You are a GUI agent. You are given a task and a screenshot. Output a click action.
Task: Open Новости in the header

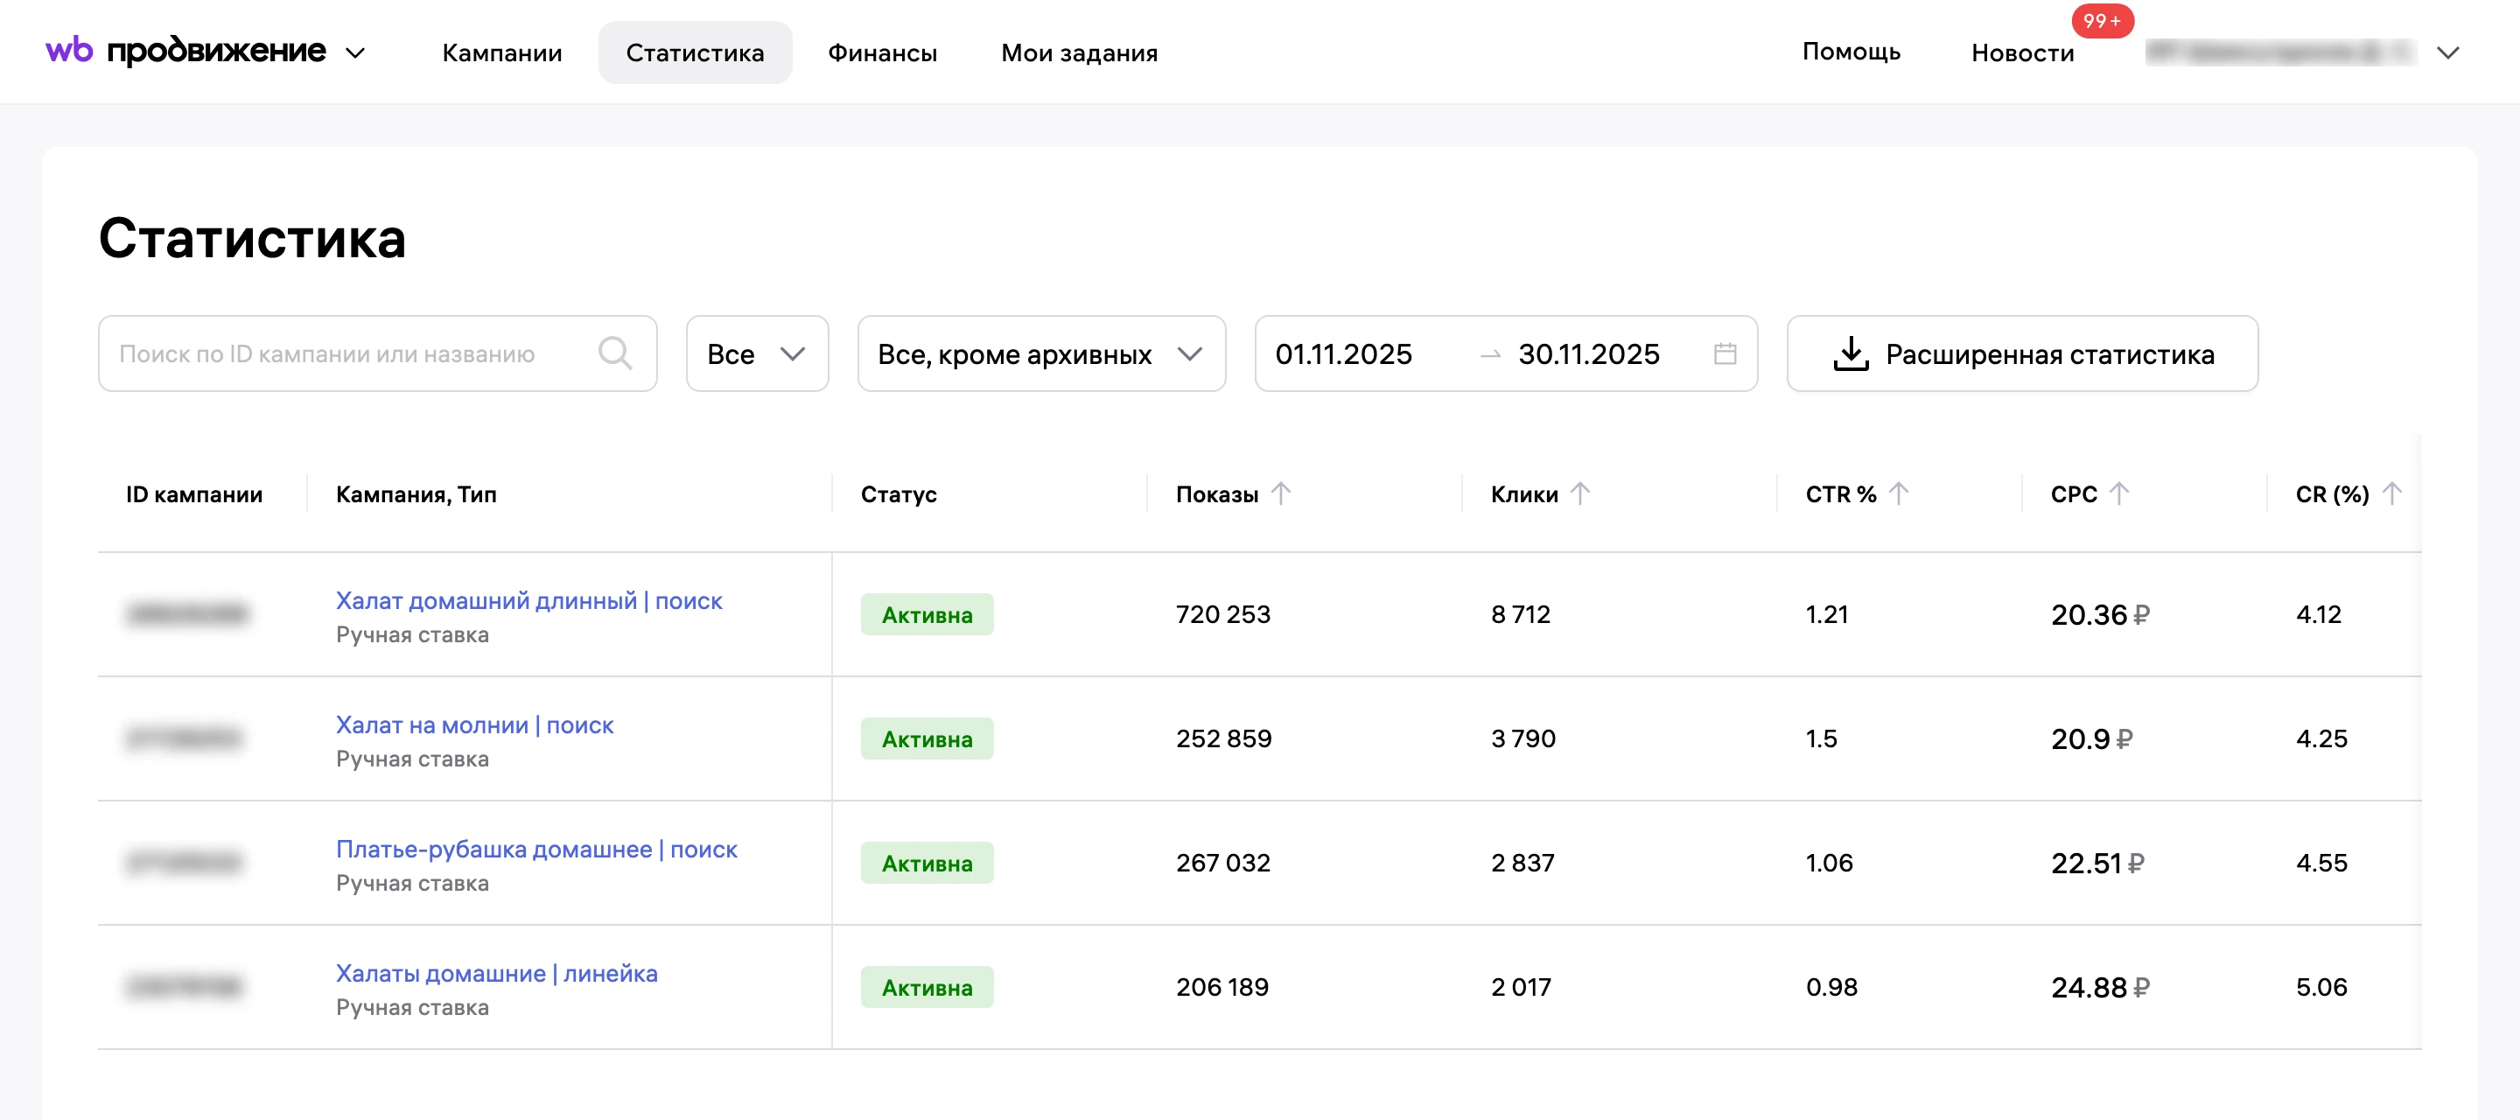(2022, 52)
